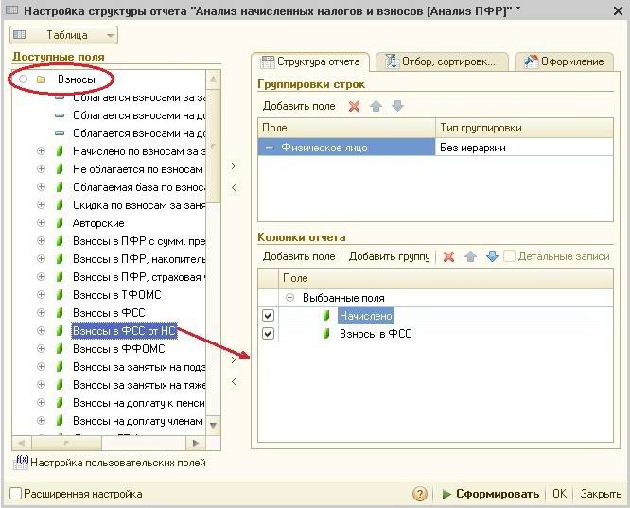The height and width of the screenshot is (508, 630).
Task: Expand the Взносы в ТФОМС tree item
Action: 41,294
